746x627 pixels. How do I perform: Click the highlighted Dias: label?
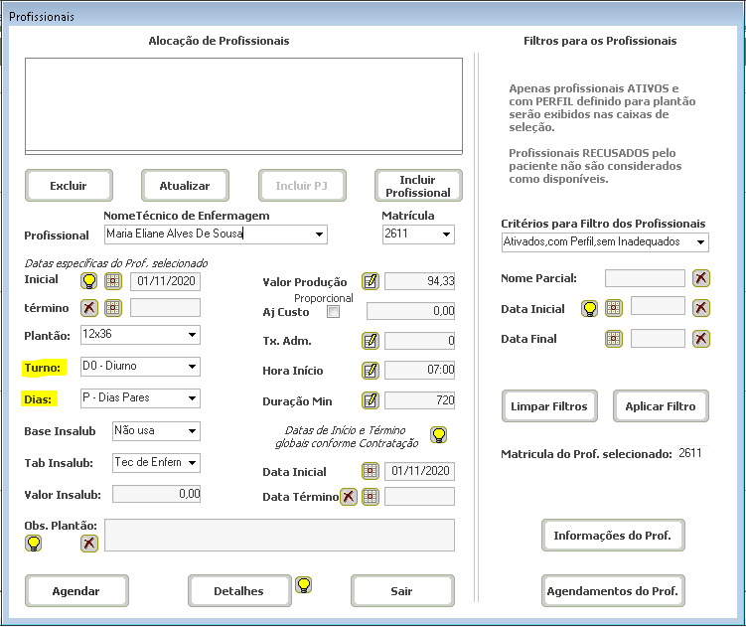(39, 399)
